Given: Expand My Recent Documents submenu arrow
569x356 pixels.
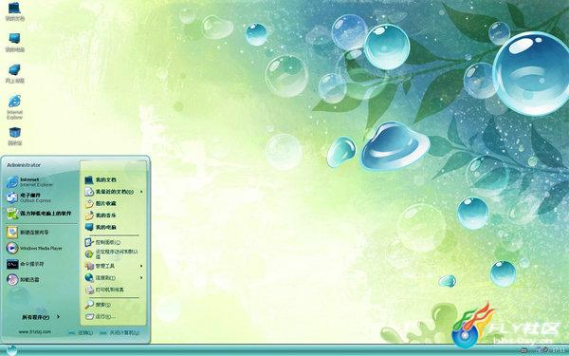Looking at the screenshot, I should [x=141, y=192].
